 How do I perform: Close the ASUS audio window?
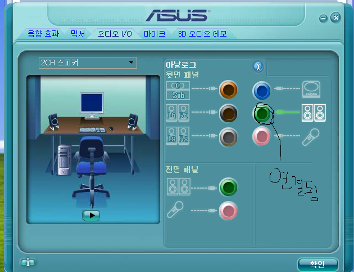coord(335,17)
